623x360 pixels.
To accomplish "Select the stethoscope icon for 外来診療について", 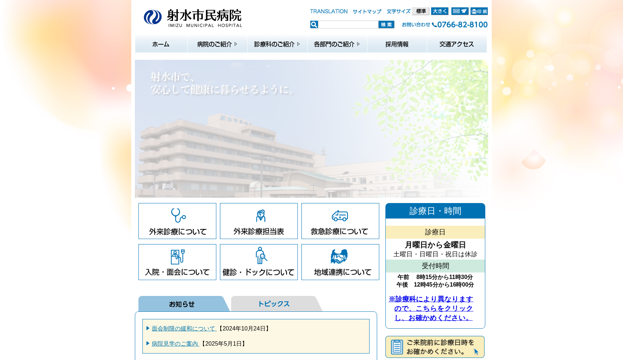I will 177,215.
